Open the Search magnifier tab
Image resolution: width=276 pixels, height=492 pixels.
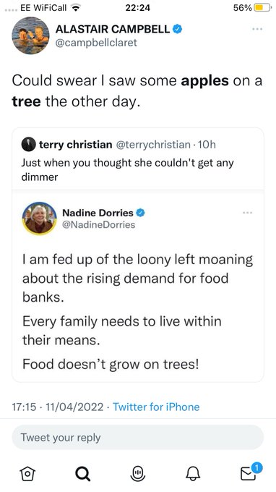point(82,473)
